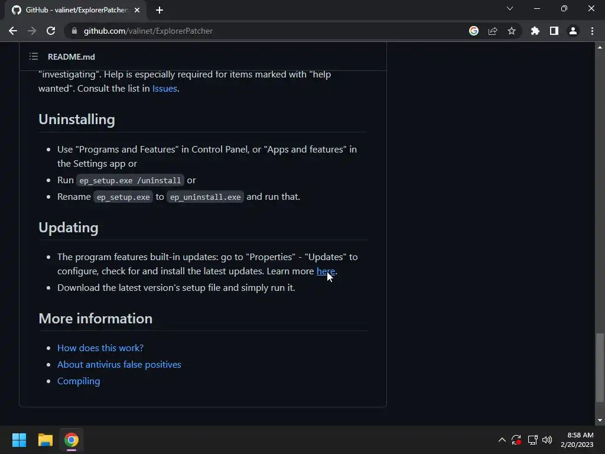Open a new browser tab
The width and height of the screenshot is (605, 454).
(160, 10)
